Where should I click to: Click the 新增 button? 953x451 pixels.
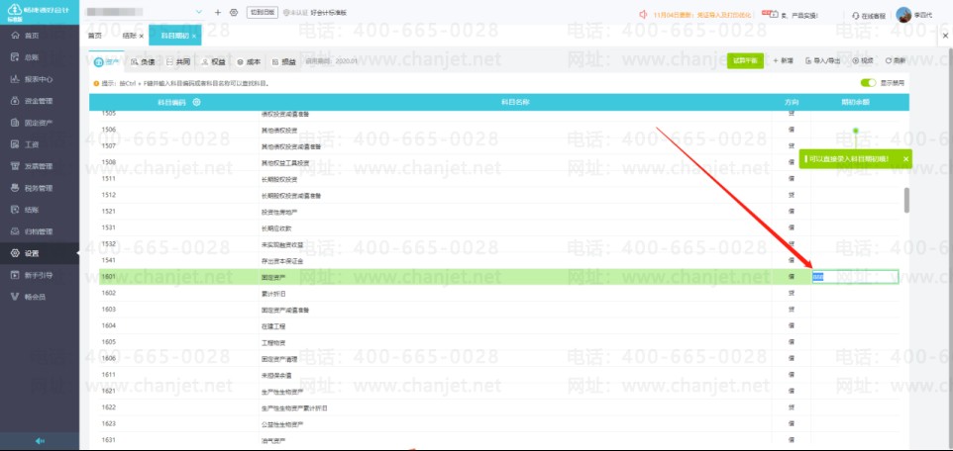click(x=784, y=60)
